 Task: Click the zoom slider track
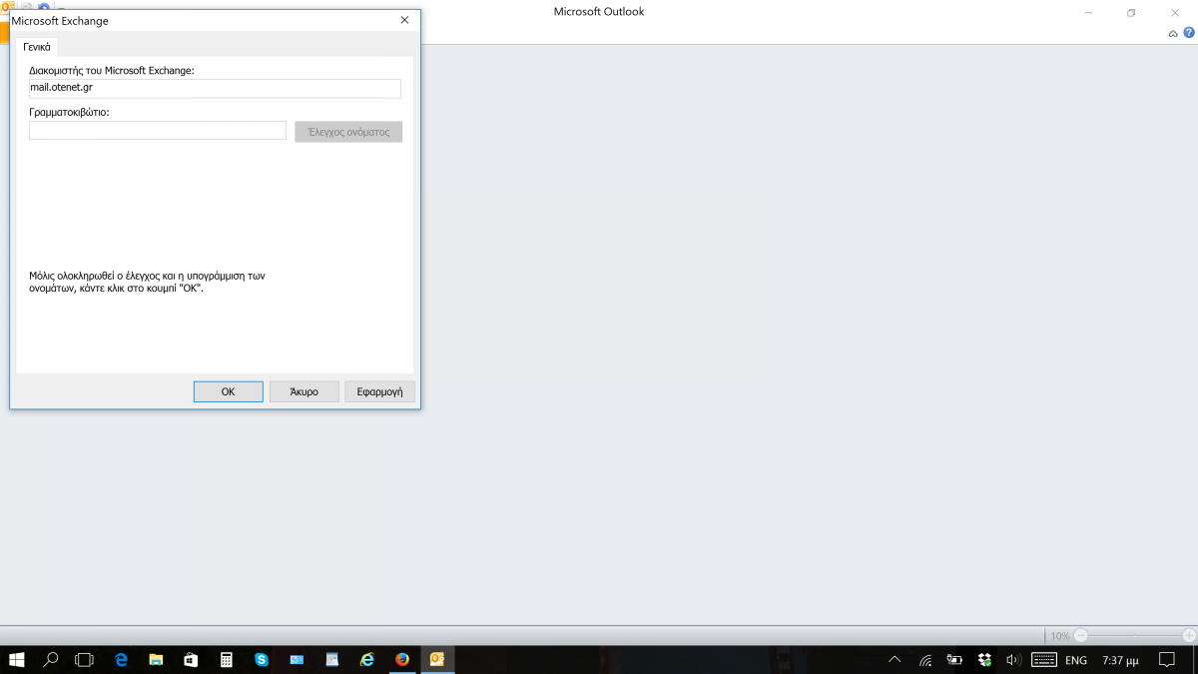click(x=1135, y=635)
